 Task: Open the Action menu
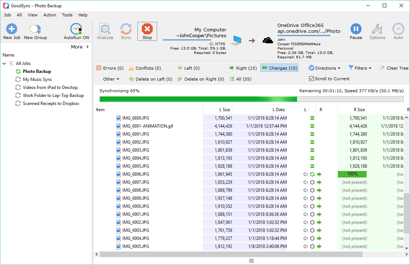(50, 15)
